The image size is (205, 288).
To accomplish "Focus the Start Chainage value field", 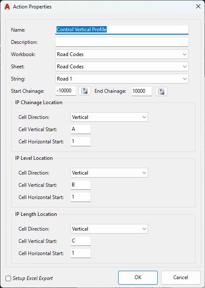I will click(x=65, y=91).
